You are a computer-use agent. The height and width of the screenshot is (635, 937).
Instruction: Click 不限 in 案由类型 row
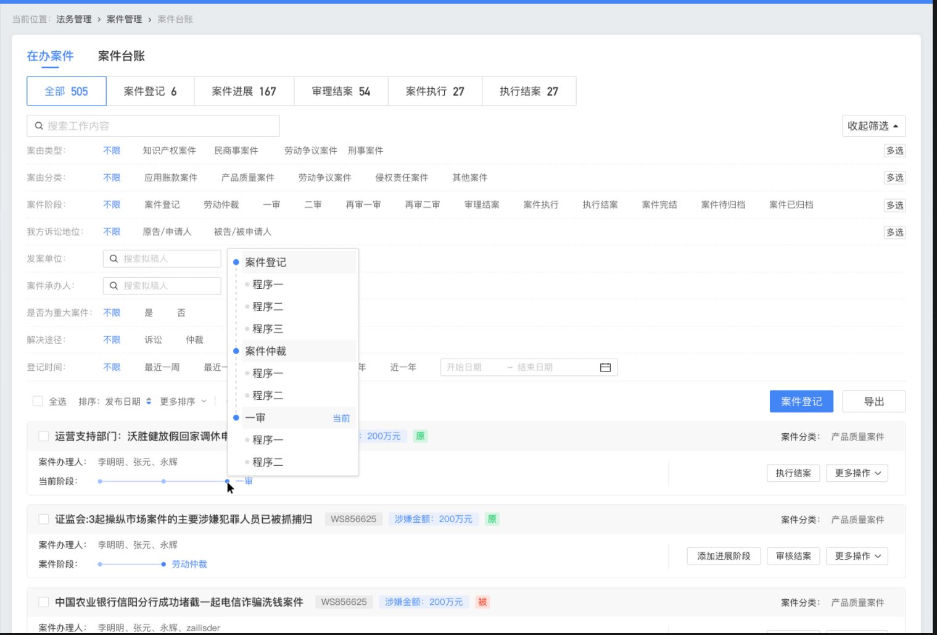click(x=112, y=151)
